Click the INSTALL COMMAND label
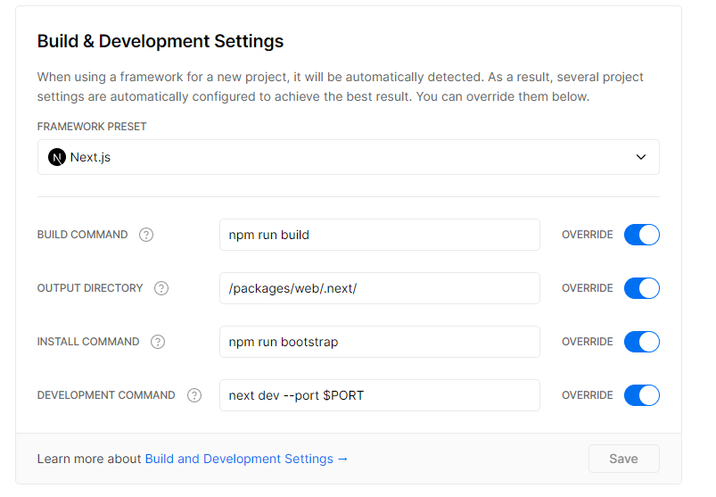Screen dimensions: 716x497 (x=88, y=342)
